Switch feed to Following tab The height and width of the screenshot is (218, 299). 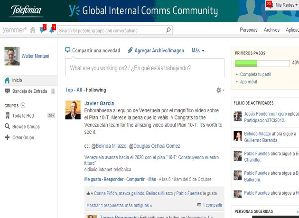(96, 90)
